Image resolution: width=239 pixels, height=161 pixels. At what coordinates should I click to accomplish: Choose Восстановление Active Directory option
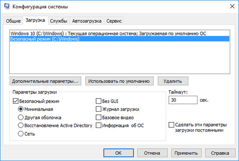(20, 126)
